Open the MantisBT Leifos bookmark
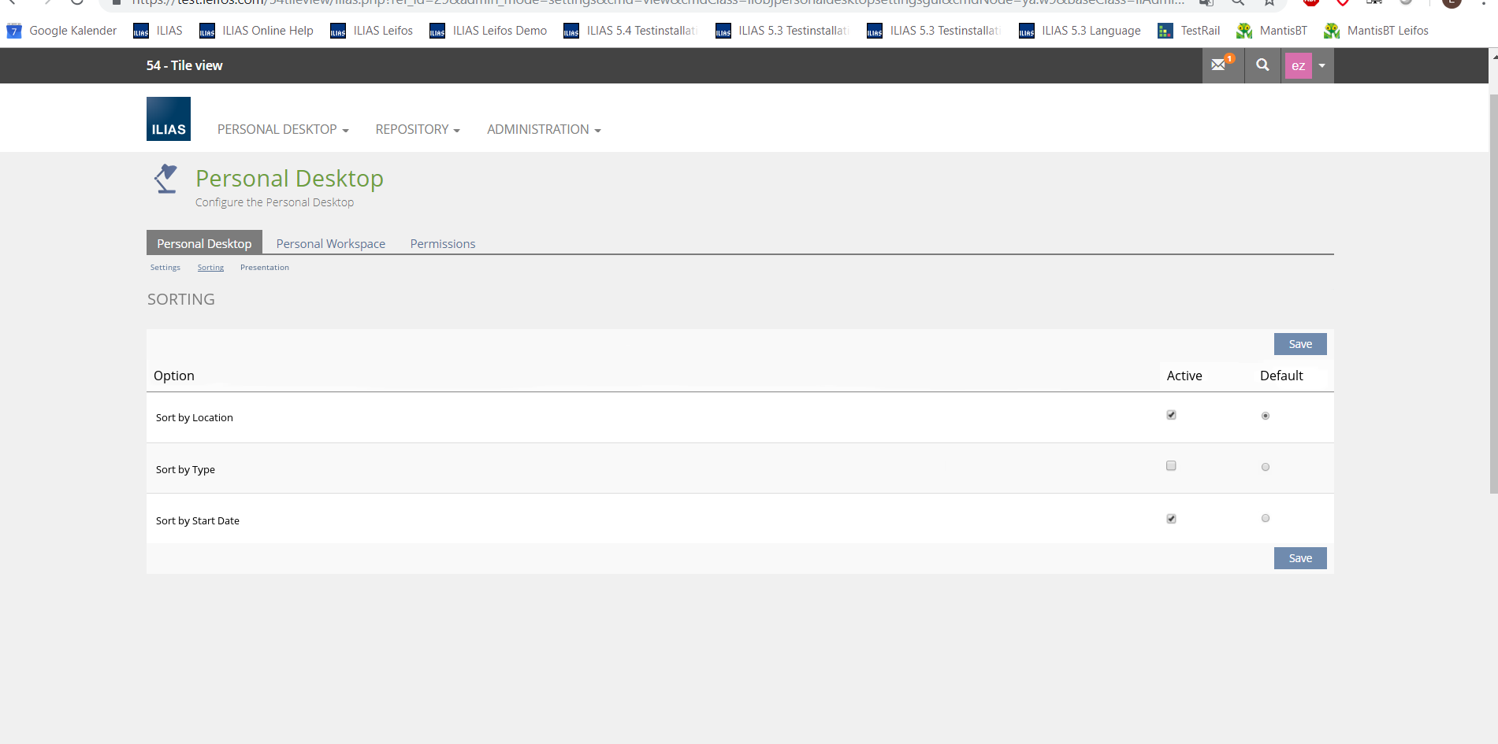Screen dimensions: 1498x744 (x=1377, y=31)
